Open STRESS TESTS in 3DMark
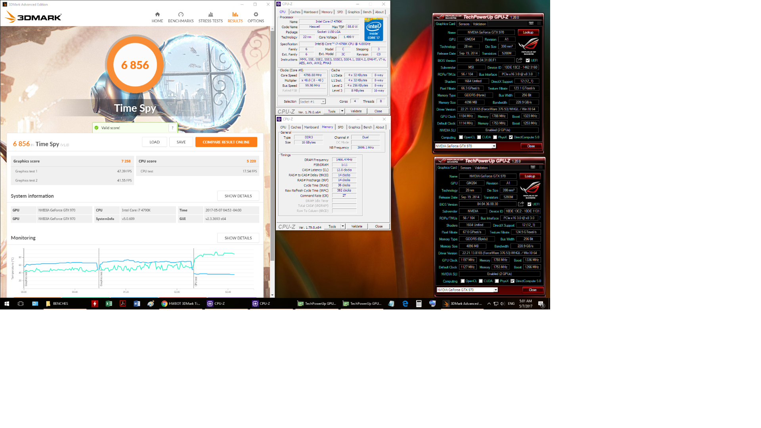Image resolution: width=761 pixels, height=428 pixels. click(210, 17)
